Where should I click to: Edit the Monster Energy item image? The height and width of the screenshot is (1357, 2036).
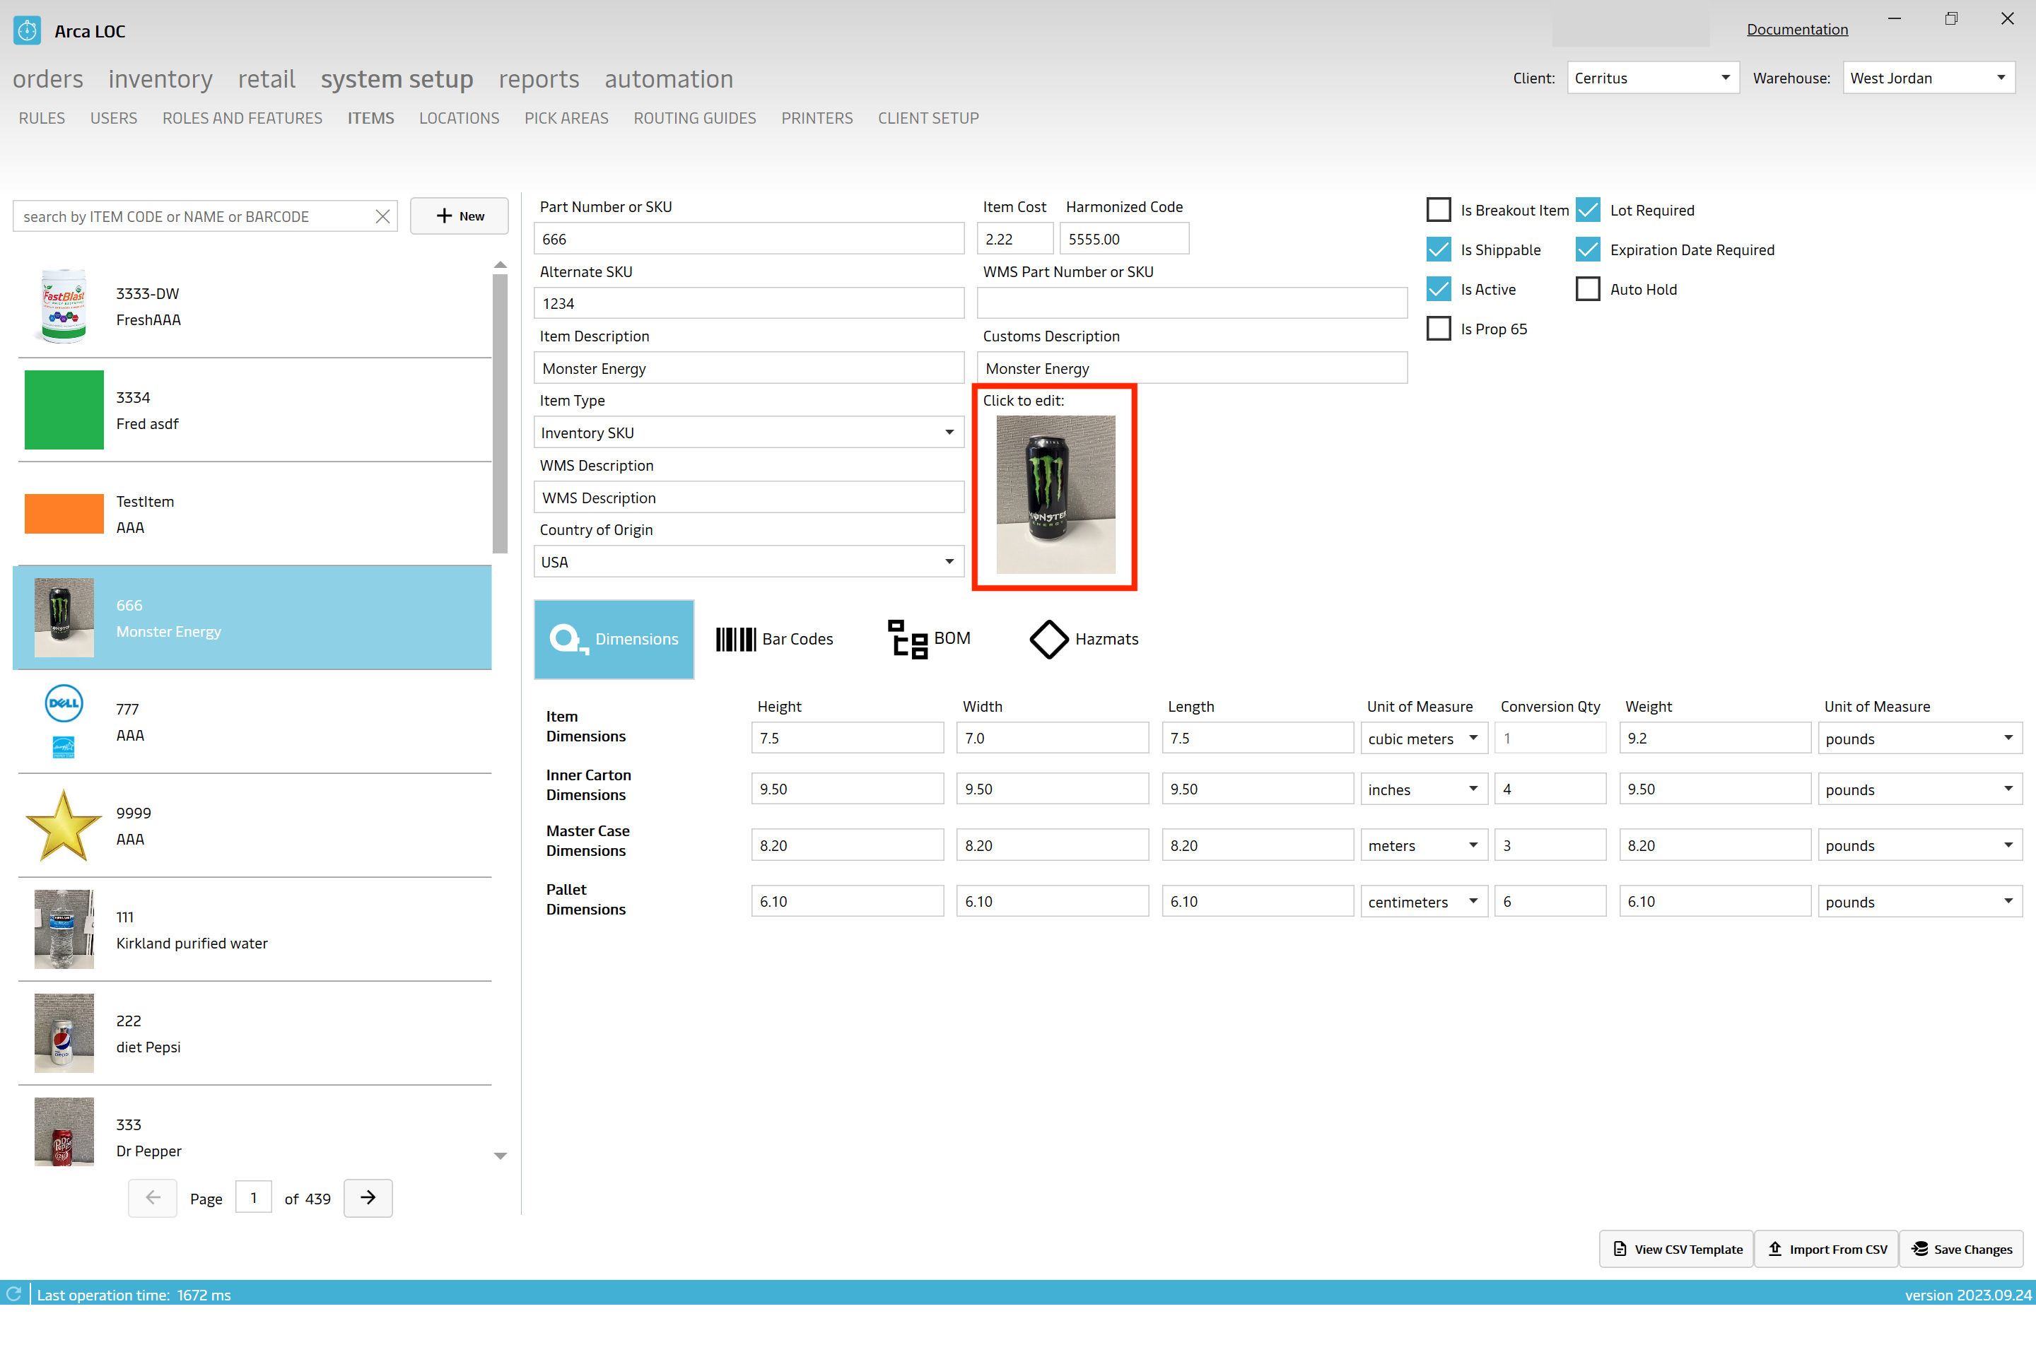coord(1055,494)
